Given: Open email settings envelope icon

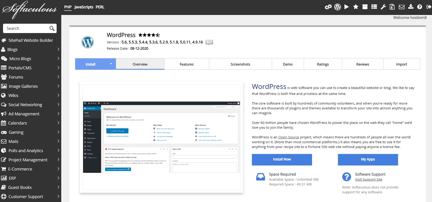Looking at the screenshot, I should pyautogui.click(x=402, y=7).
